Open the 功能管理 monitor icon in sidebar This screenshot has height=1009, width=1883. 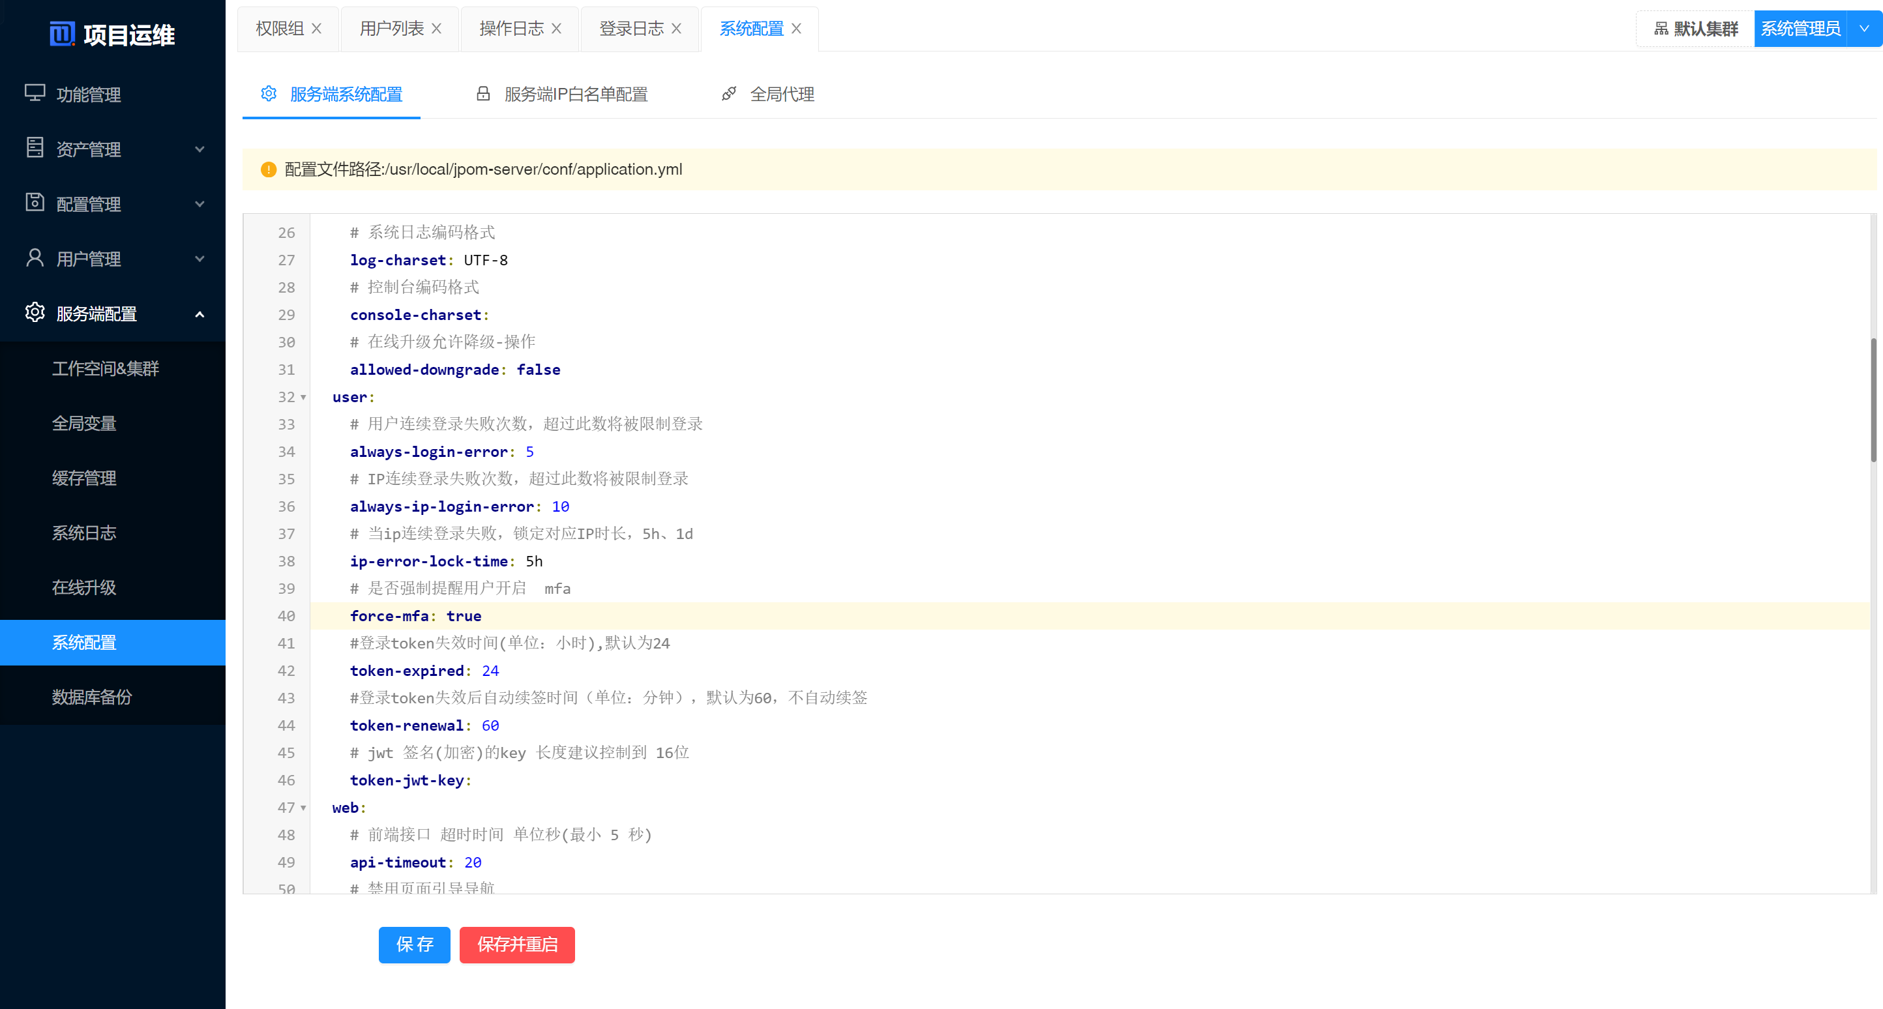coord(35,93)
